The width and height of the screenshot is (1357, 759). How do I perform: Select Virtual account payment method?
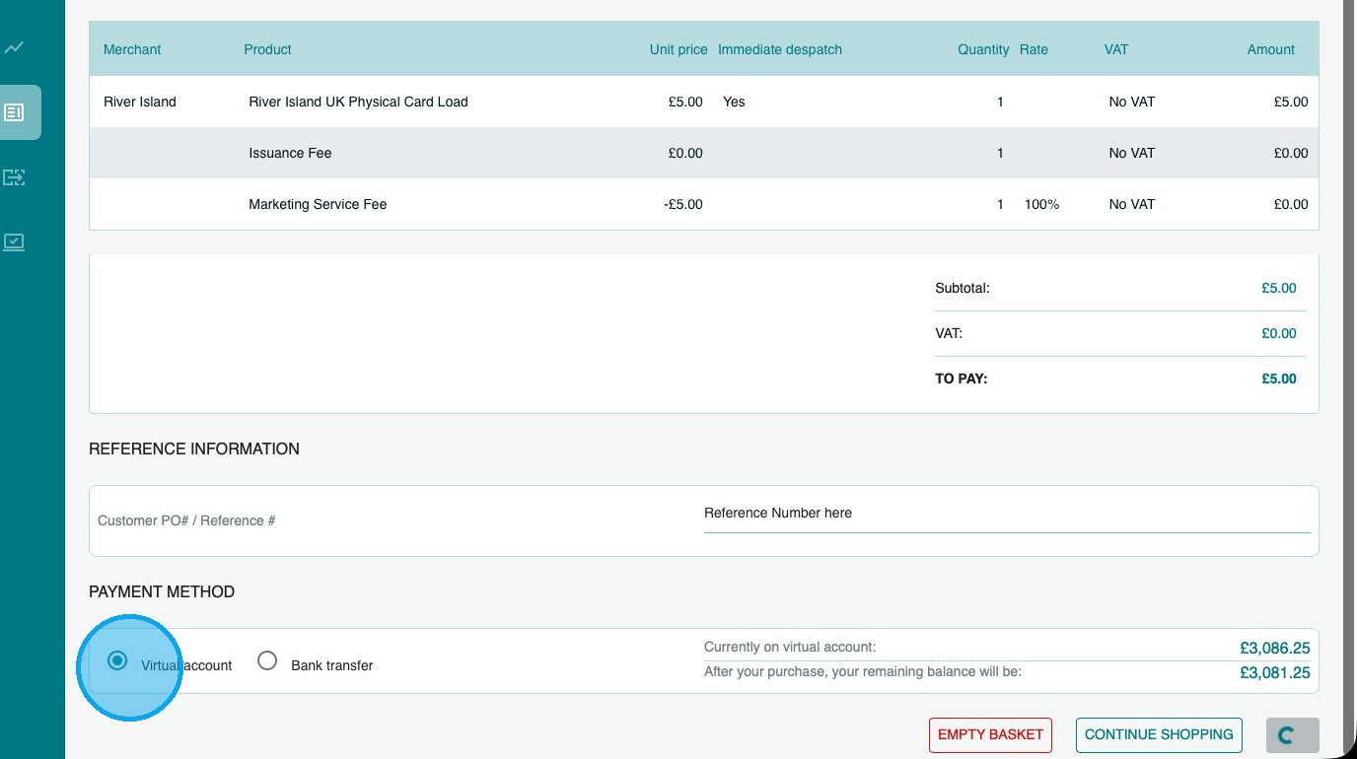point(117,660)
